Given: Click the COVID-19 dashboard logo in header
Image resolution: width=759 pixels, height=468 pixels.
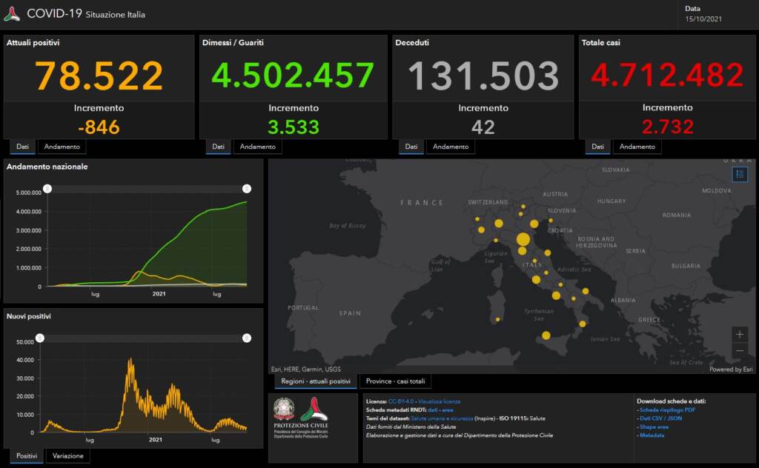Looking at the screenshot, I should [x=12, y=14].
